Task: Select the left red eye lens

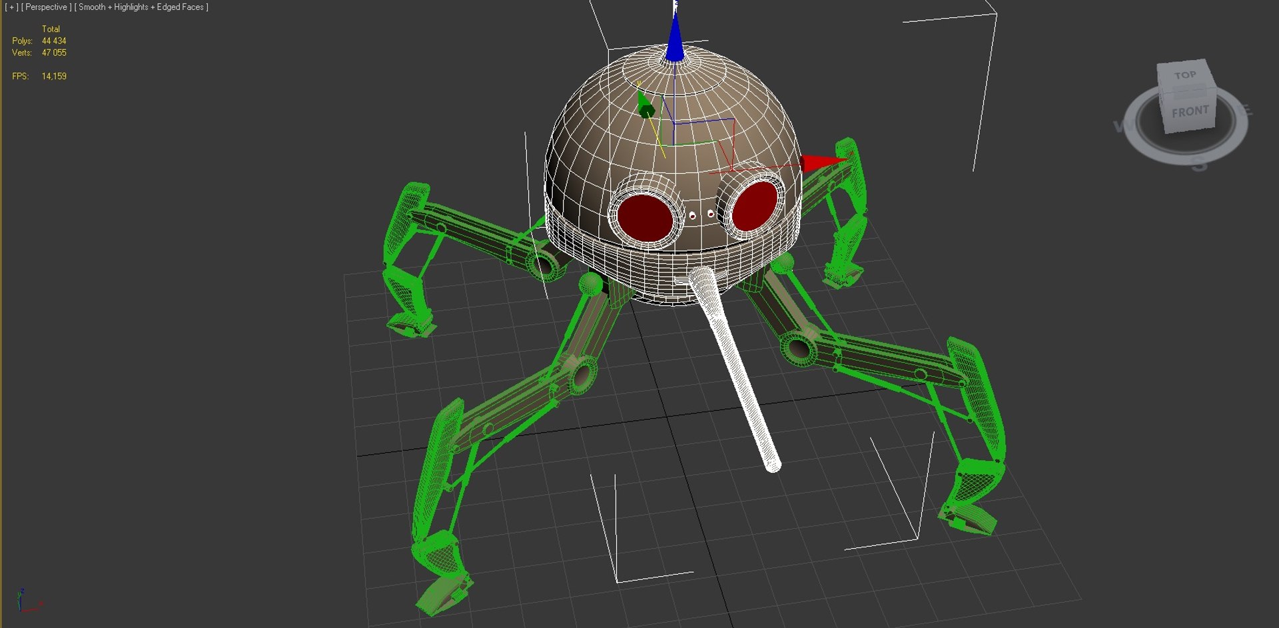Action: coord(644,216)
